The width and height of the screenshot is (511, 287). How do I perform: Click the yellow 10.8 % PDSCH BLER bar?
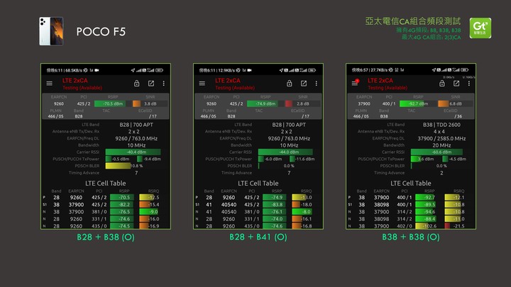[x=118, y=166]
